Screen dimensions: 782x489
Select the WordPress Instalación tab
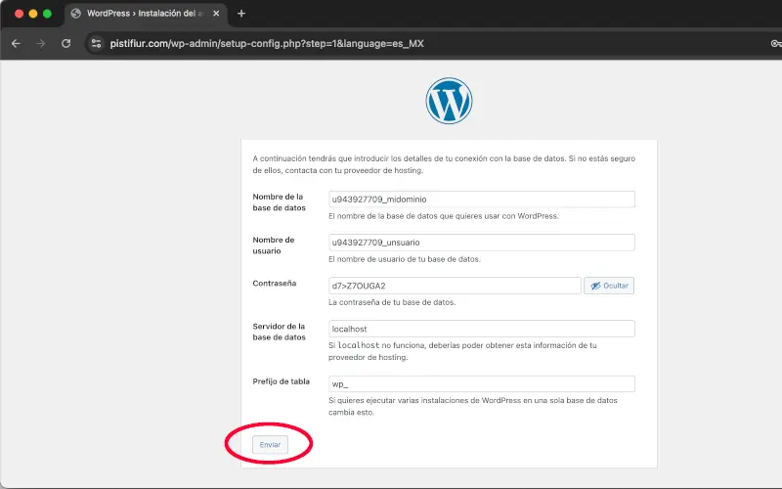(145, 14)
